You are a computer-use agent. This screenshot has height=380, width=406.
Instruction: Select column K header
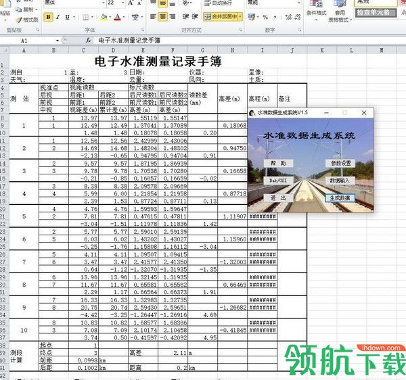pyautogui.click(x=322, y=50)
